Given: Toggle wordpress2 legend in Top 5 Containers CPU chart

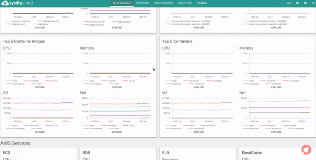Looking at the screenshot, I should 214,81.
